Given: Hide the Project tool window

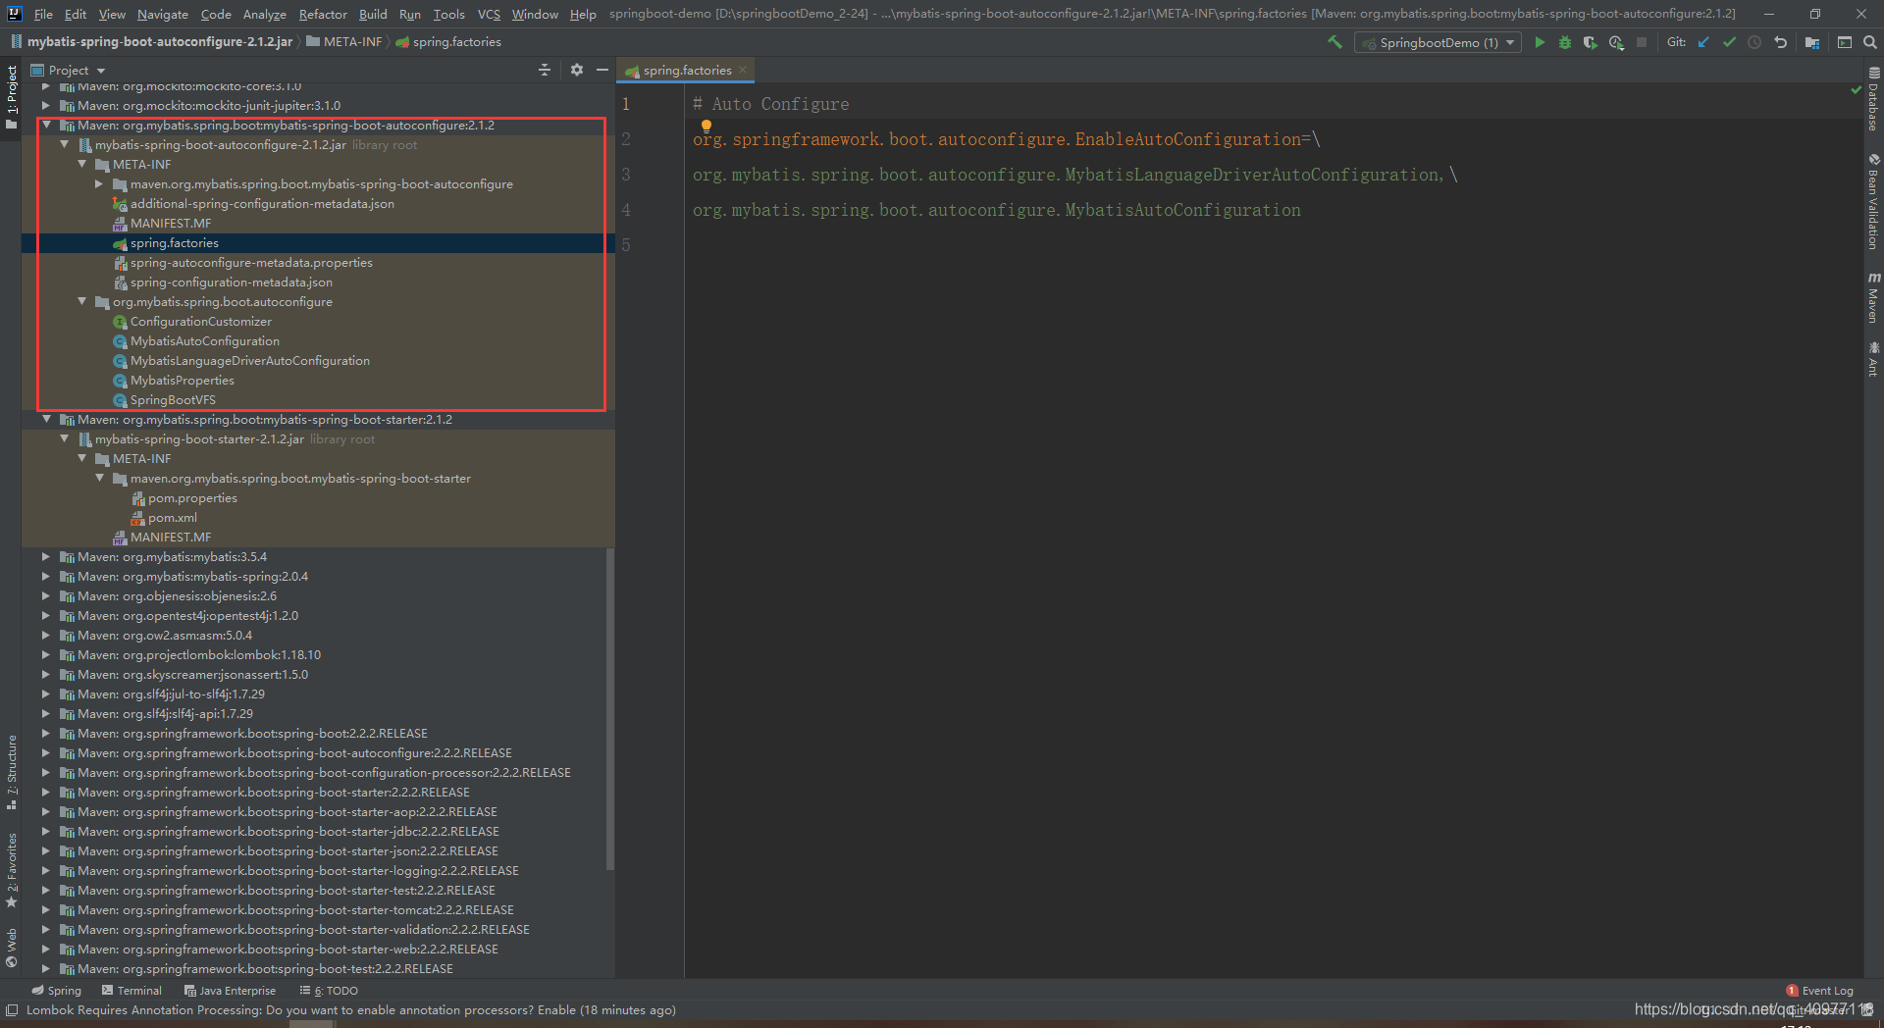Looking at the screenshot, I should point(602,70).
